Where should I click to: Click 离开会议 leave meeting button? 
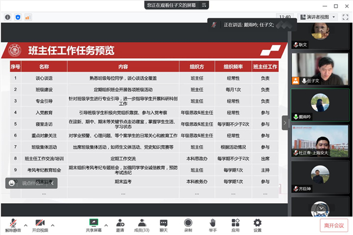point(332,224)
